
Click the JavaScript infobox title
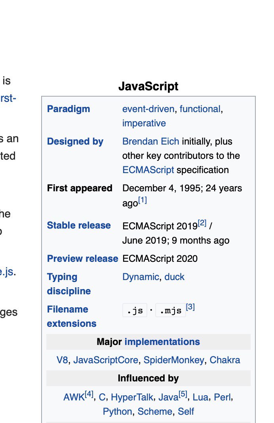click(148, 86)
